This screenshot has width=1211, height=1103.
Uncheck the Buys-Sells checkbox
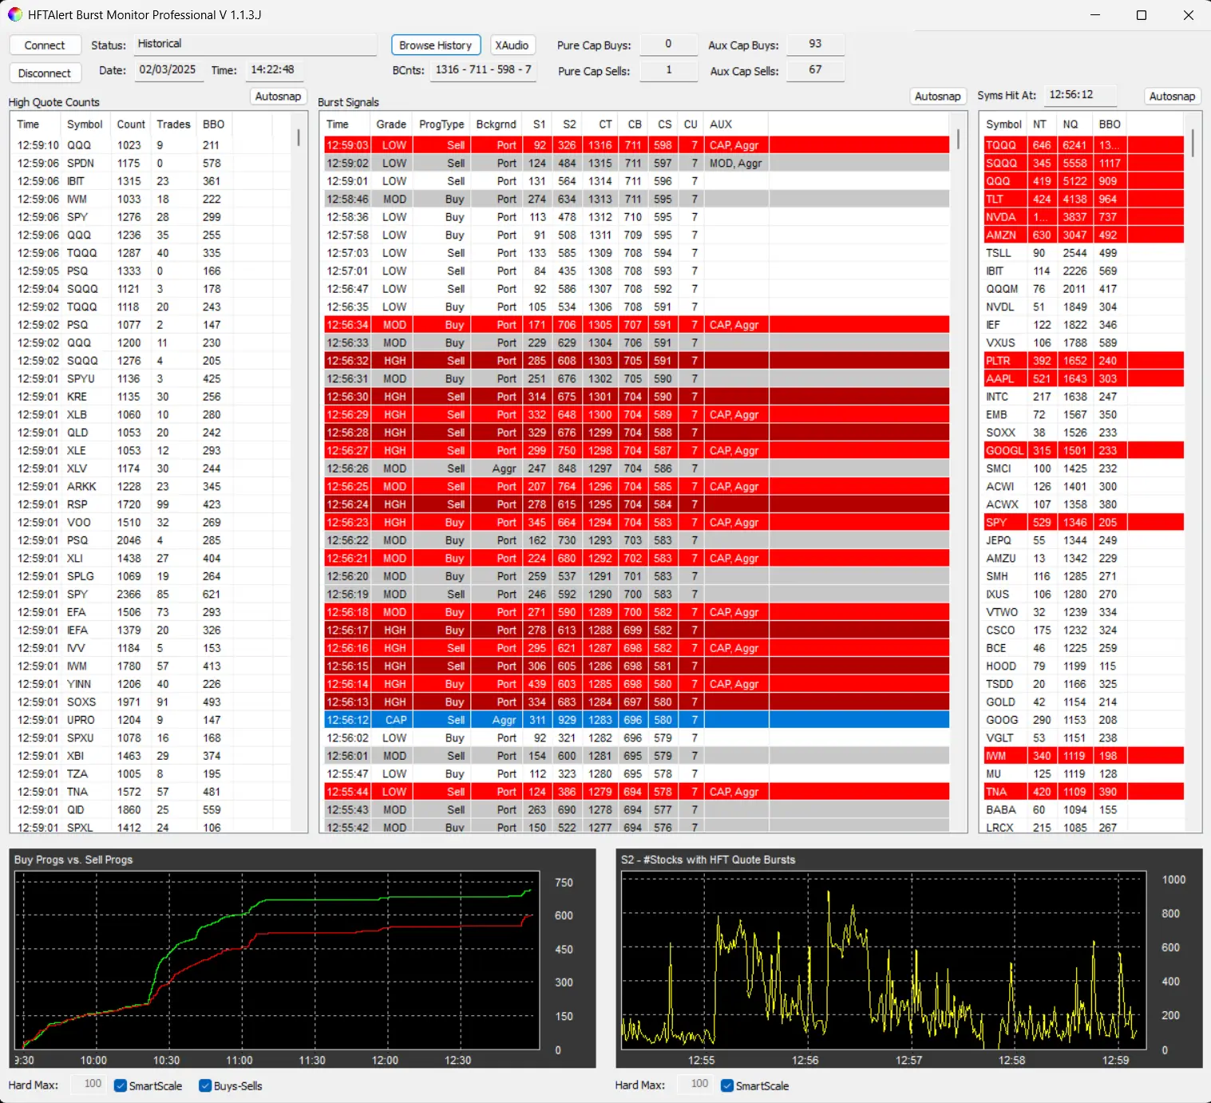(x=206, y=1085)
